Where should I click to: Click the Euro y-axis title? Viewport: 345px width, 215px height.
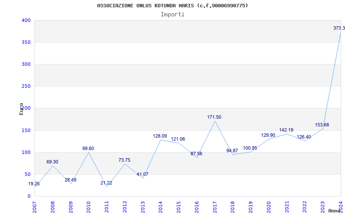(21, 109)
